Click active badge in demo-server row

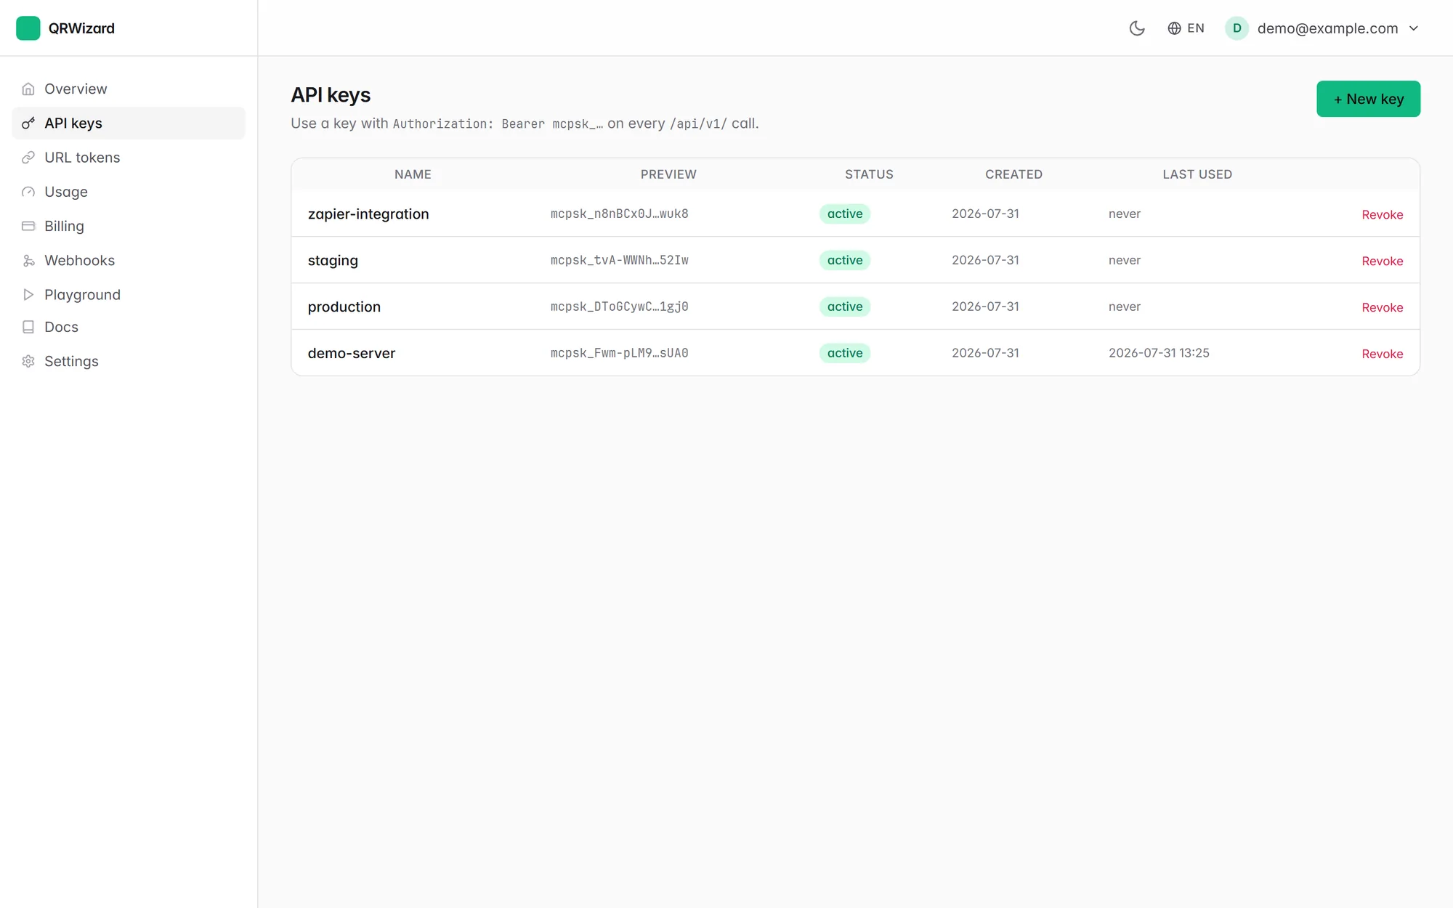pyautogui.click(x=845, y=353)
